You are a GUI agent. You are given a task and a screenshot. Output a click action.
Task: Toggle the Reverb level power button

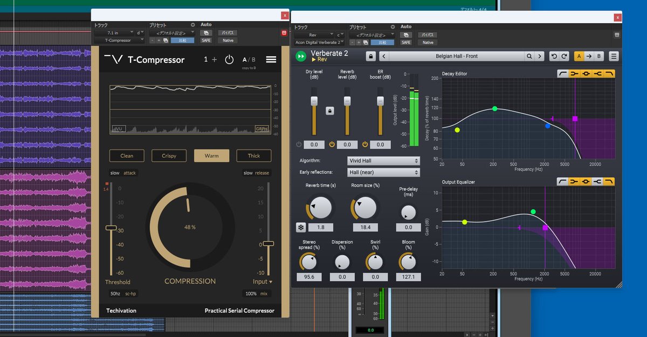332,144
